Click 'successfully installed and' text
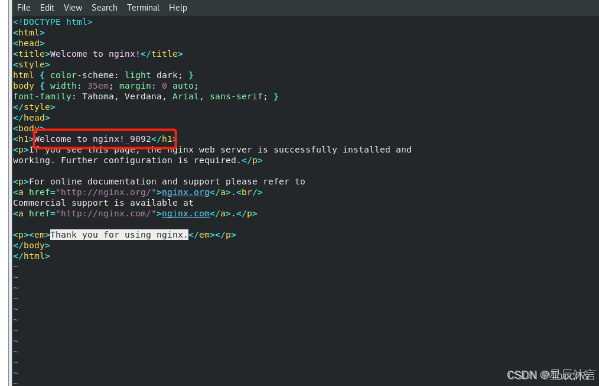Viewport: 599px width, 386px height. 342,150
